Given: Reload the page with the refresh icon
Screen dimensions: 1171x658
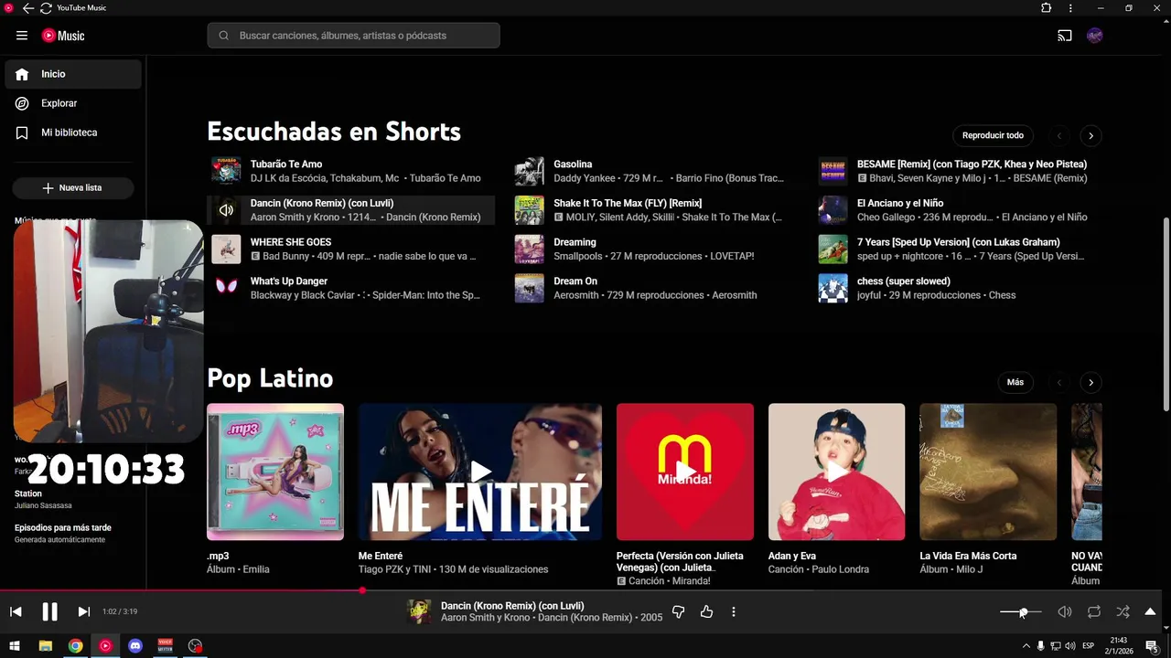Looking at the screenshot, I should point(46,8).
